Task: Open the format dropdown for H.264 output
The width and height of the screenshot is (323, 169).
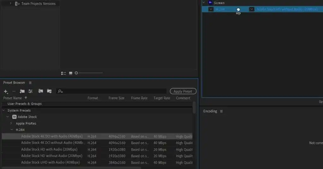Action: (211, 9)
